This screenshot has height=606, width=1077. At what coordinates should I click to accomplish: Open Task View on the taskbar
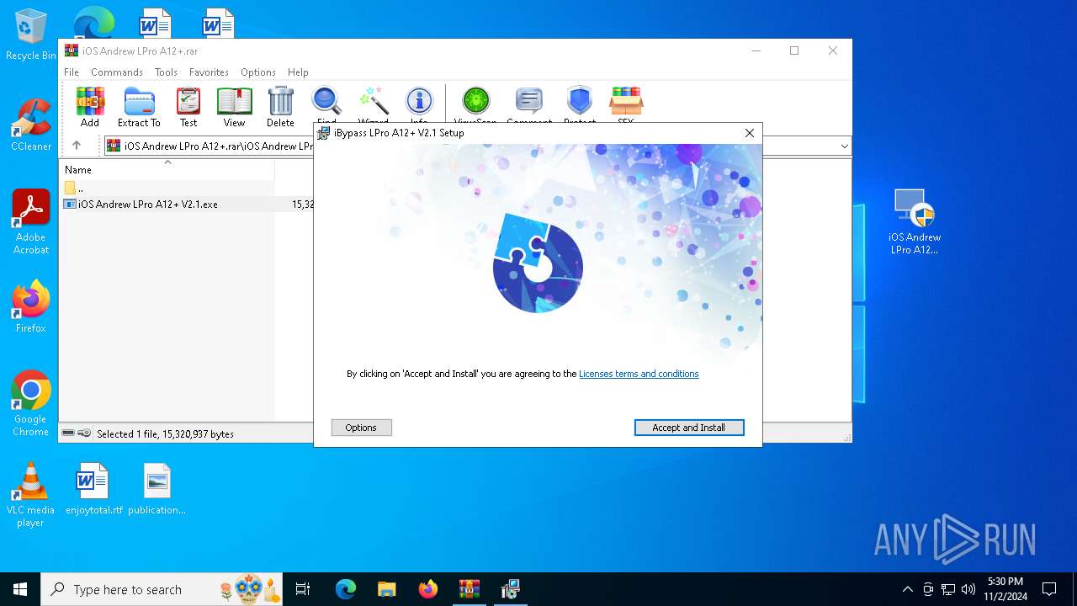tap(303, 589)
